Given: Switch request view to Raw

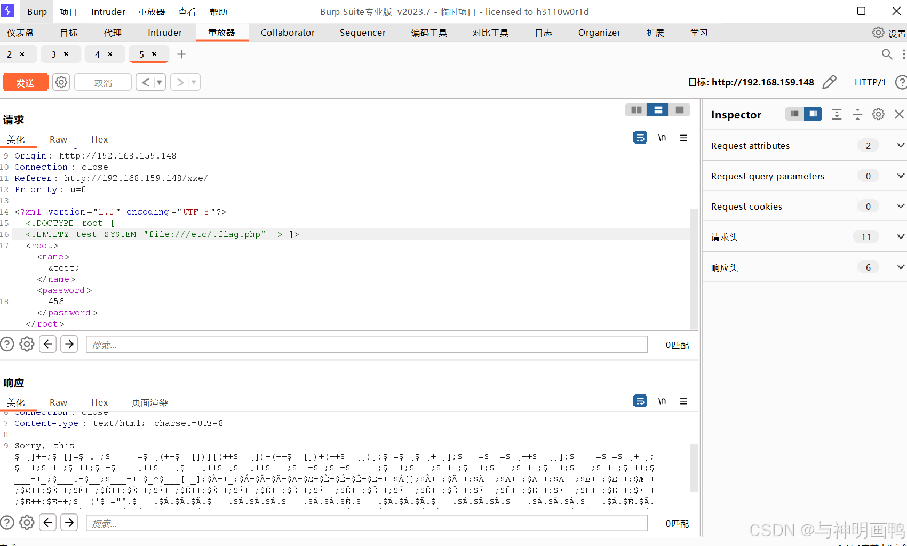Looking at the screenshot, I should [x=58, y=139].
